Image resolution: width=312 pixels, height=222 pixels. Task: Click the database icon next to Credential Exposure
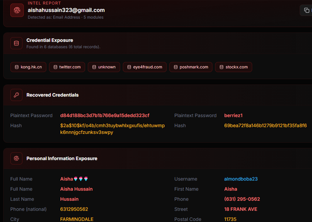point(16,43)
